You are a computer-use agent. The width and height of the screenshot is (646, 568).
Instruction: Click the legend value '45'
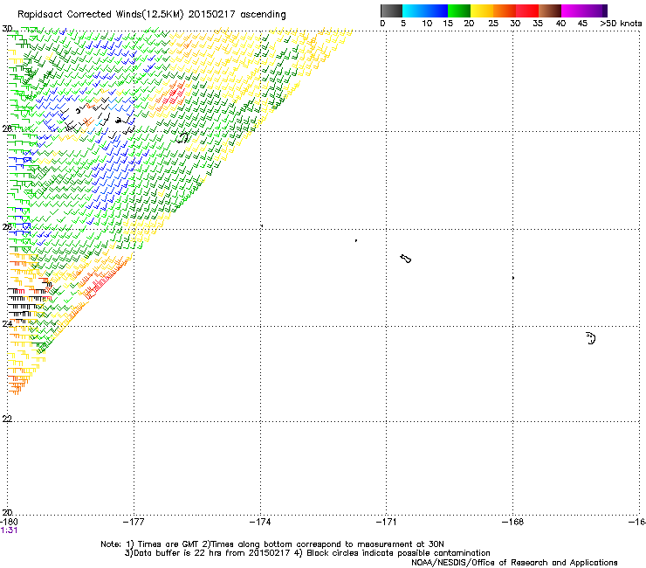(x=582, y=24)
